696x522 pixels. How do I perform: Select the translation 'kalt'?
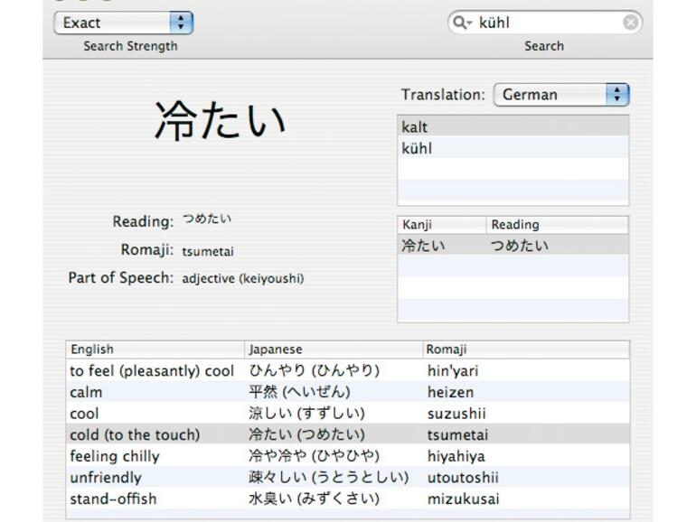click(x=512, y=127)
